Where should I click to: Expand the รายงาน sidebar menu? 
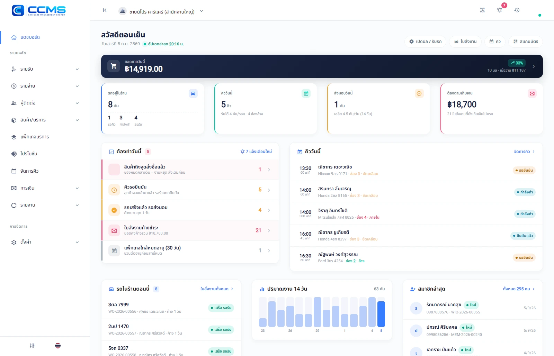coord(45,205)
